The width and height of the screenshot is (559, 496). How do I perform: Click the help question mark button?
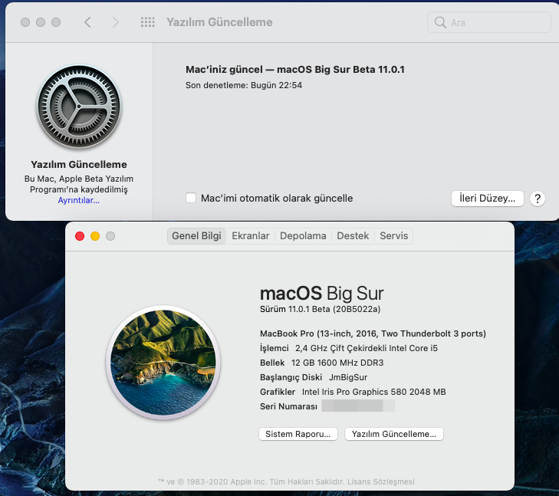(538, 198)
